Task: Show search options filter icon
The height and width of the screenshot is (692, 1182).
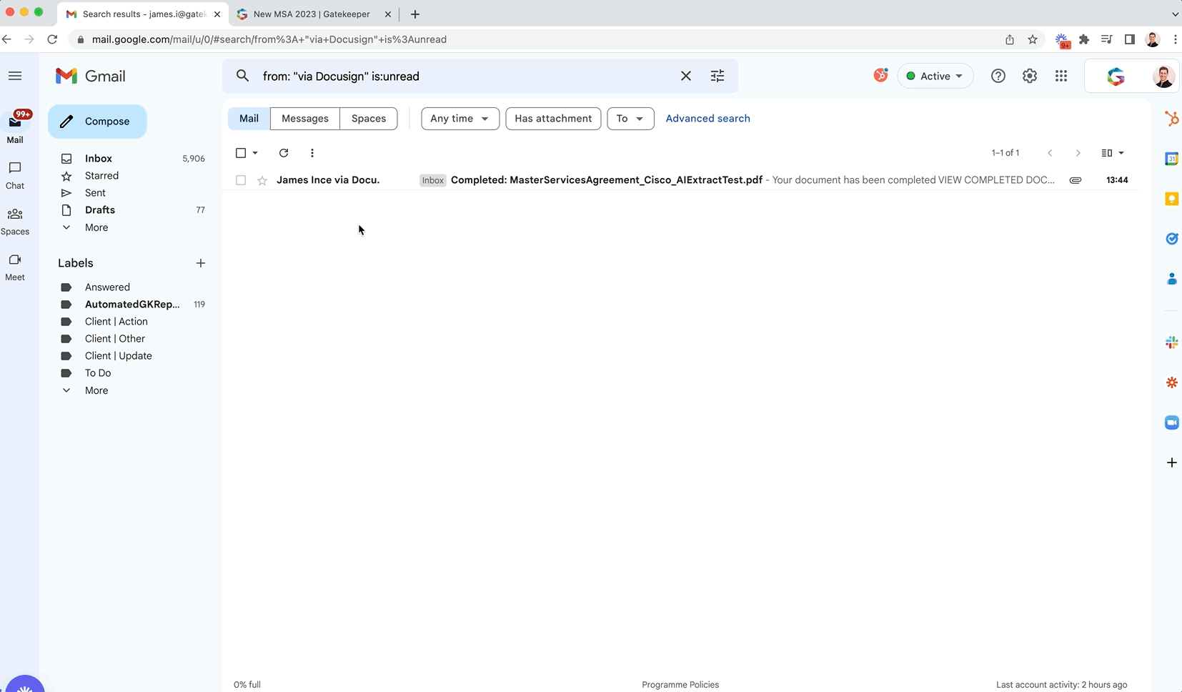Action: [x=717, y=76]
